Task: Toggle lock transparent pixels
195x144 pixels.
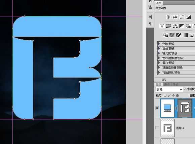Action: (165, 95)
